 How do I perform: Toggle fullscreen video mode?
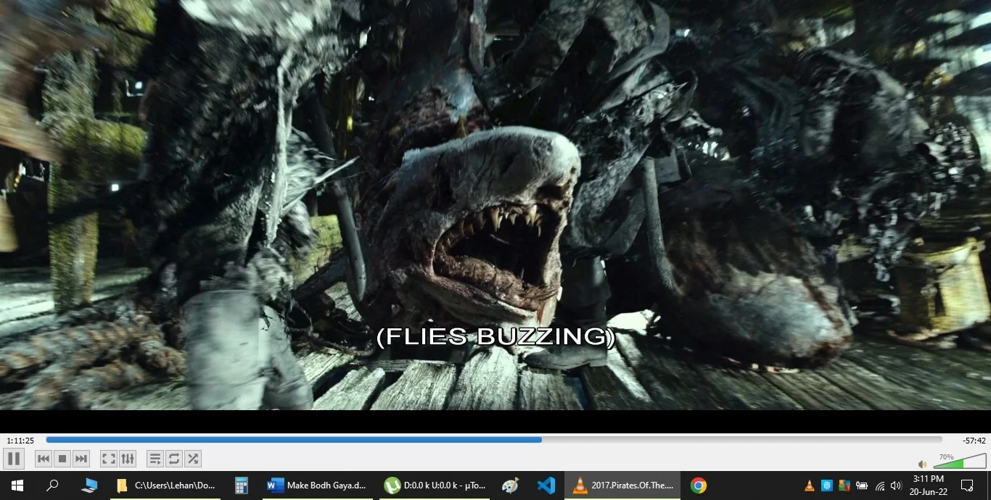tap(109, 459)
